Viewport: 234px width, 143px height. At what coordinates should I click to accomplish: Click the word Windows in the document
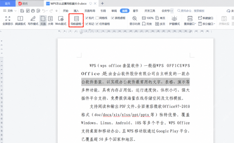88,123
